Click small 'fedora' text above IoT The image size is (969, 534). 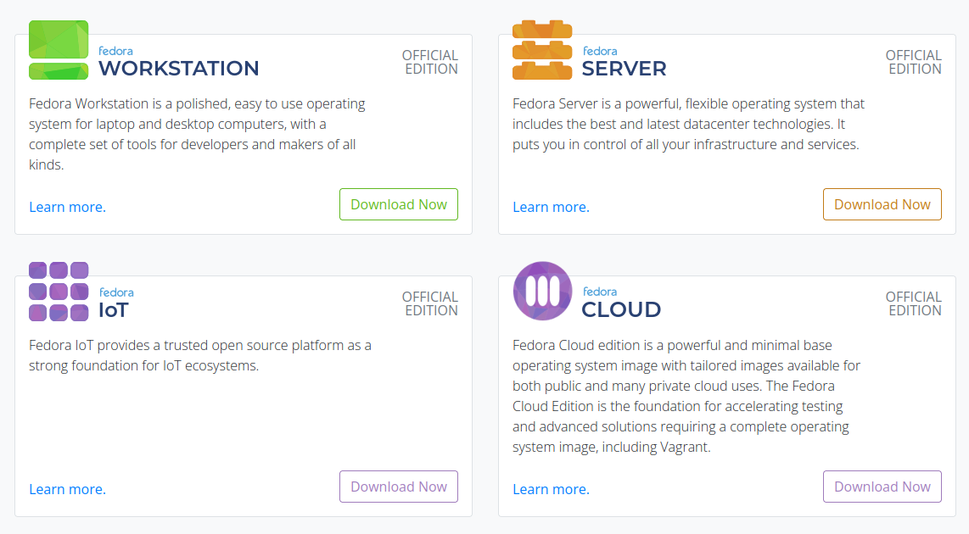tap(116, 292)
